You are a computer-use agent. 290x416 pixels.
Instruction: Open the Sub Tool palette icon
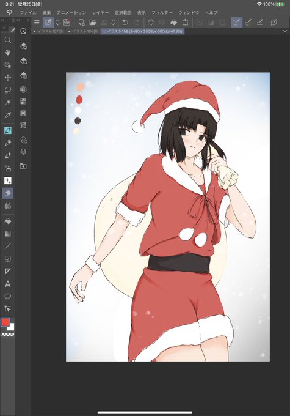tap(23, 46)
